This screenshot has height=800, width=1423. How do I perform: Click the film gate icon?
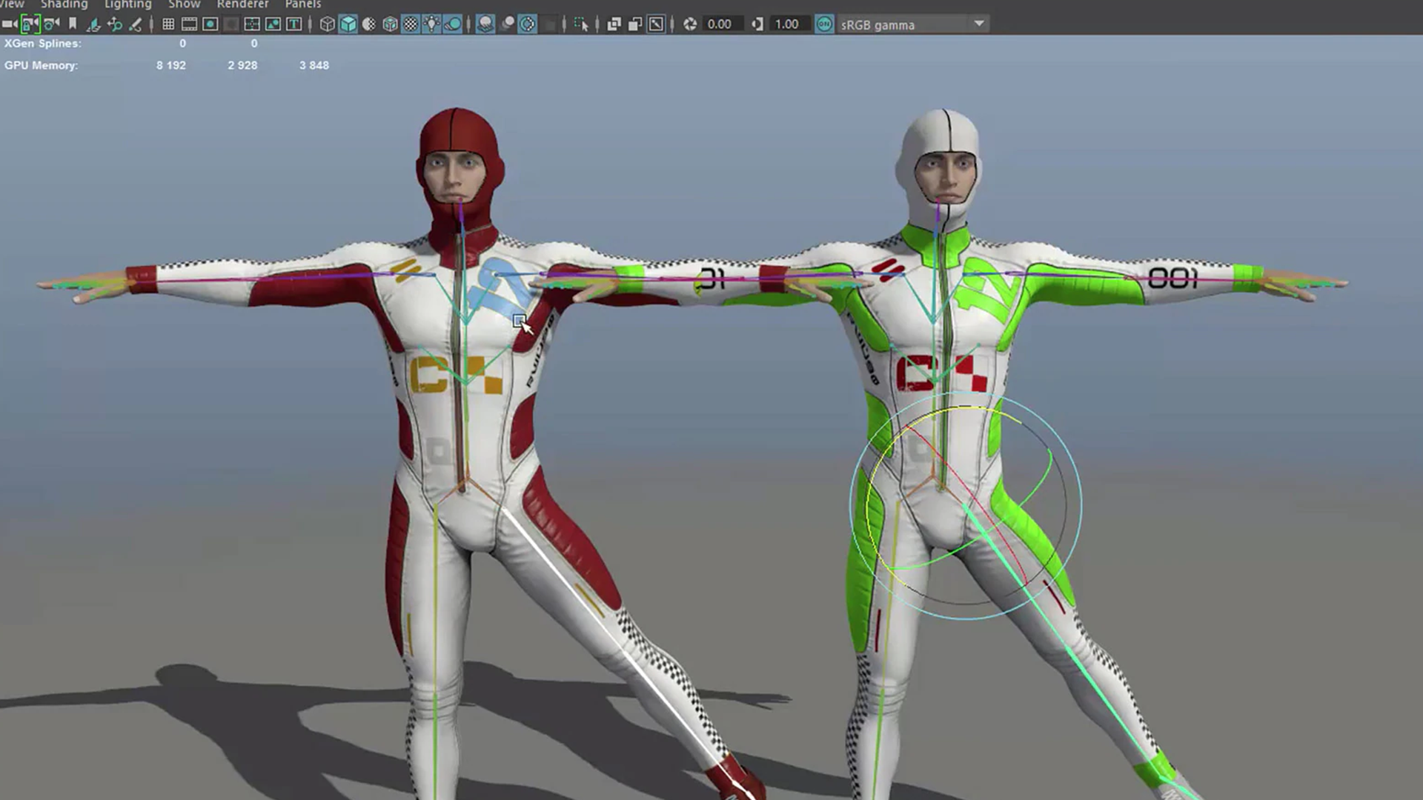click(x=189, y=24)
